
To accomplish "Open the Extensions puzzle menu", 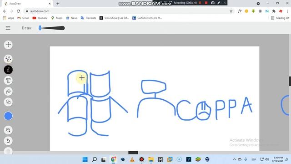I will point(274,11).
